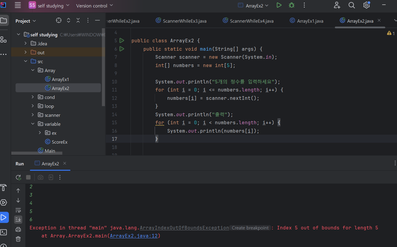Open the Services tool window icon
Viewport: 397px width, 247px height.
[x=4, y=203]
